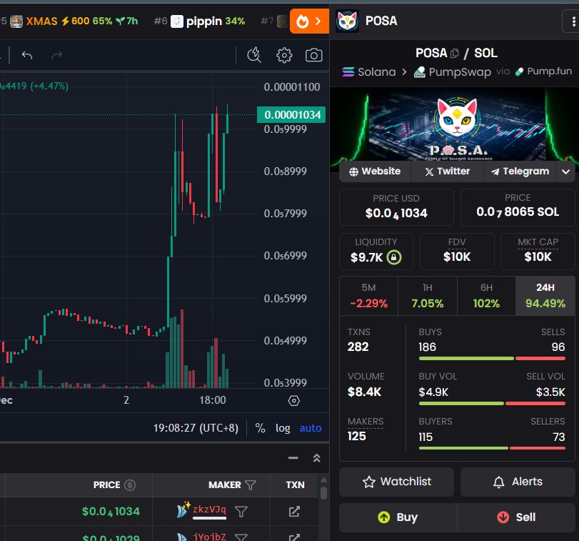Open the quick search lightning icon
This screenshot has width=579, height=541.
click(x=254, y=56)
